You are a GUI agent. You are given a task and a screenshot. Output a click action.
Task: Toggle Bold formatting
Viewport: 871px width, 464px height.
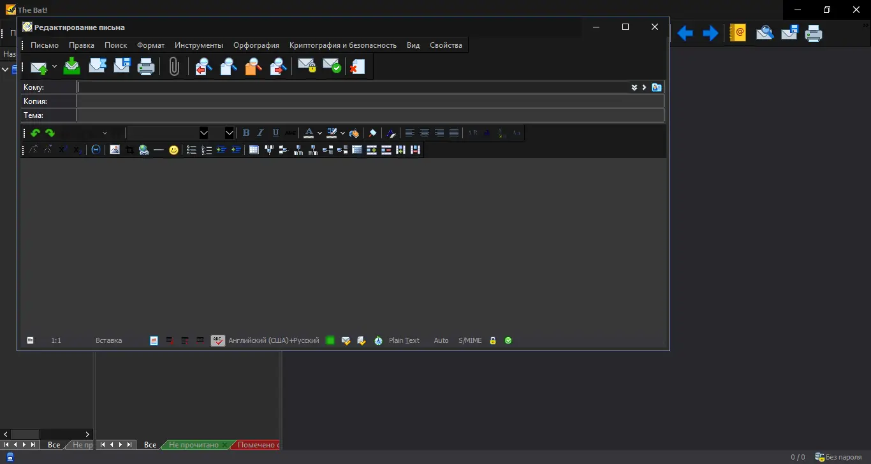pos(246,133)
